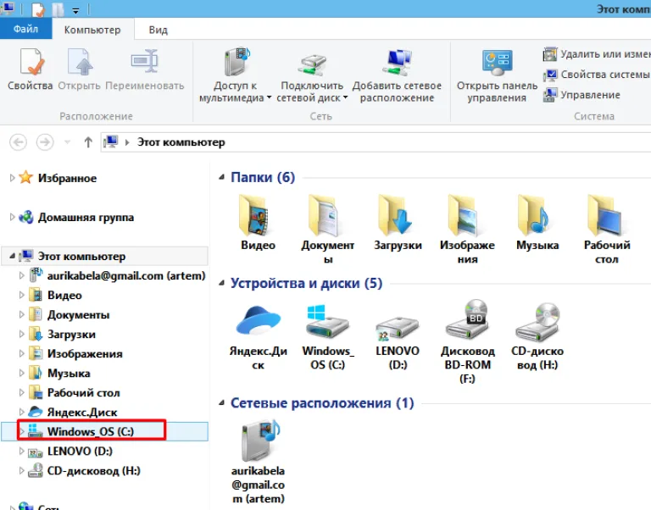Click the Back navigation arrow
The width and height of the screenshot is (651, 510).
click(19, 142)
